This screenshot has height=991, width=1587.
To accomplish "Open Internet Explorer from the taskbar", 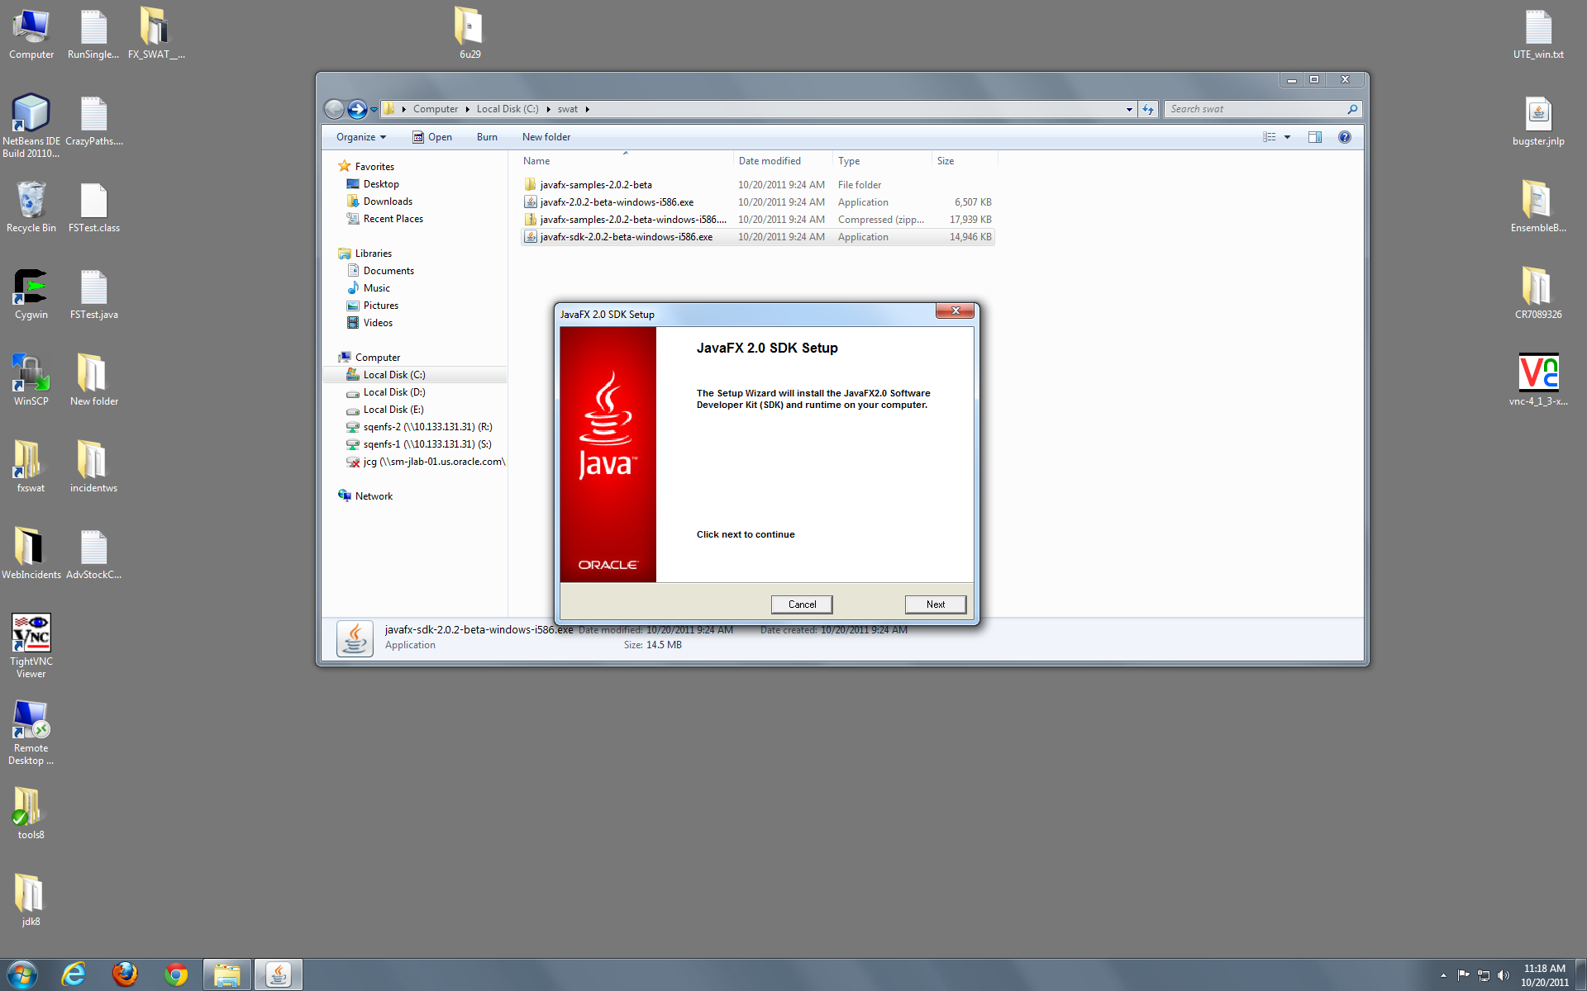I will (x=74, y=974).
